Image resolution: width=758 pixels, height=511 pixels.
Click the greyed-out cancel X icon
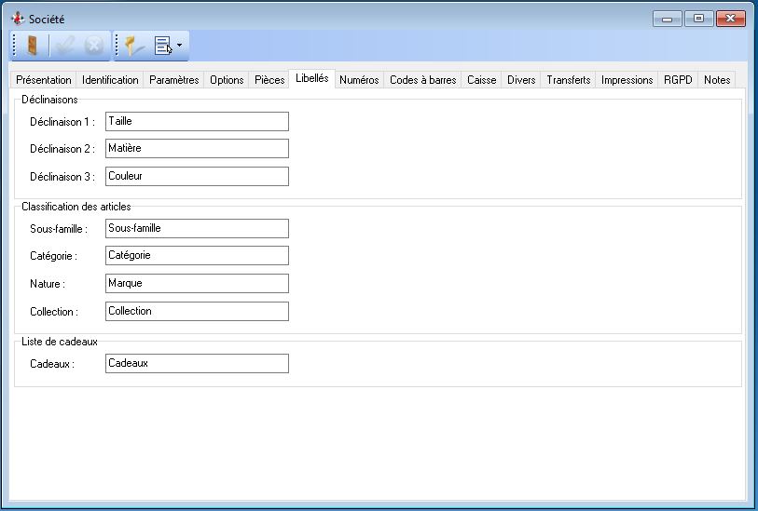pos(94,45)
